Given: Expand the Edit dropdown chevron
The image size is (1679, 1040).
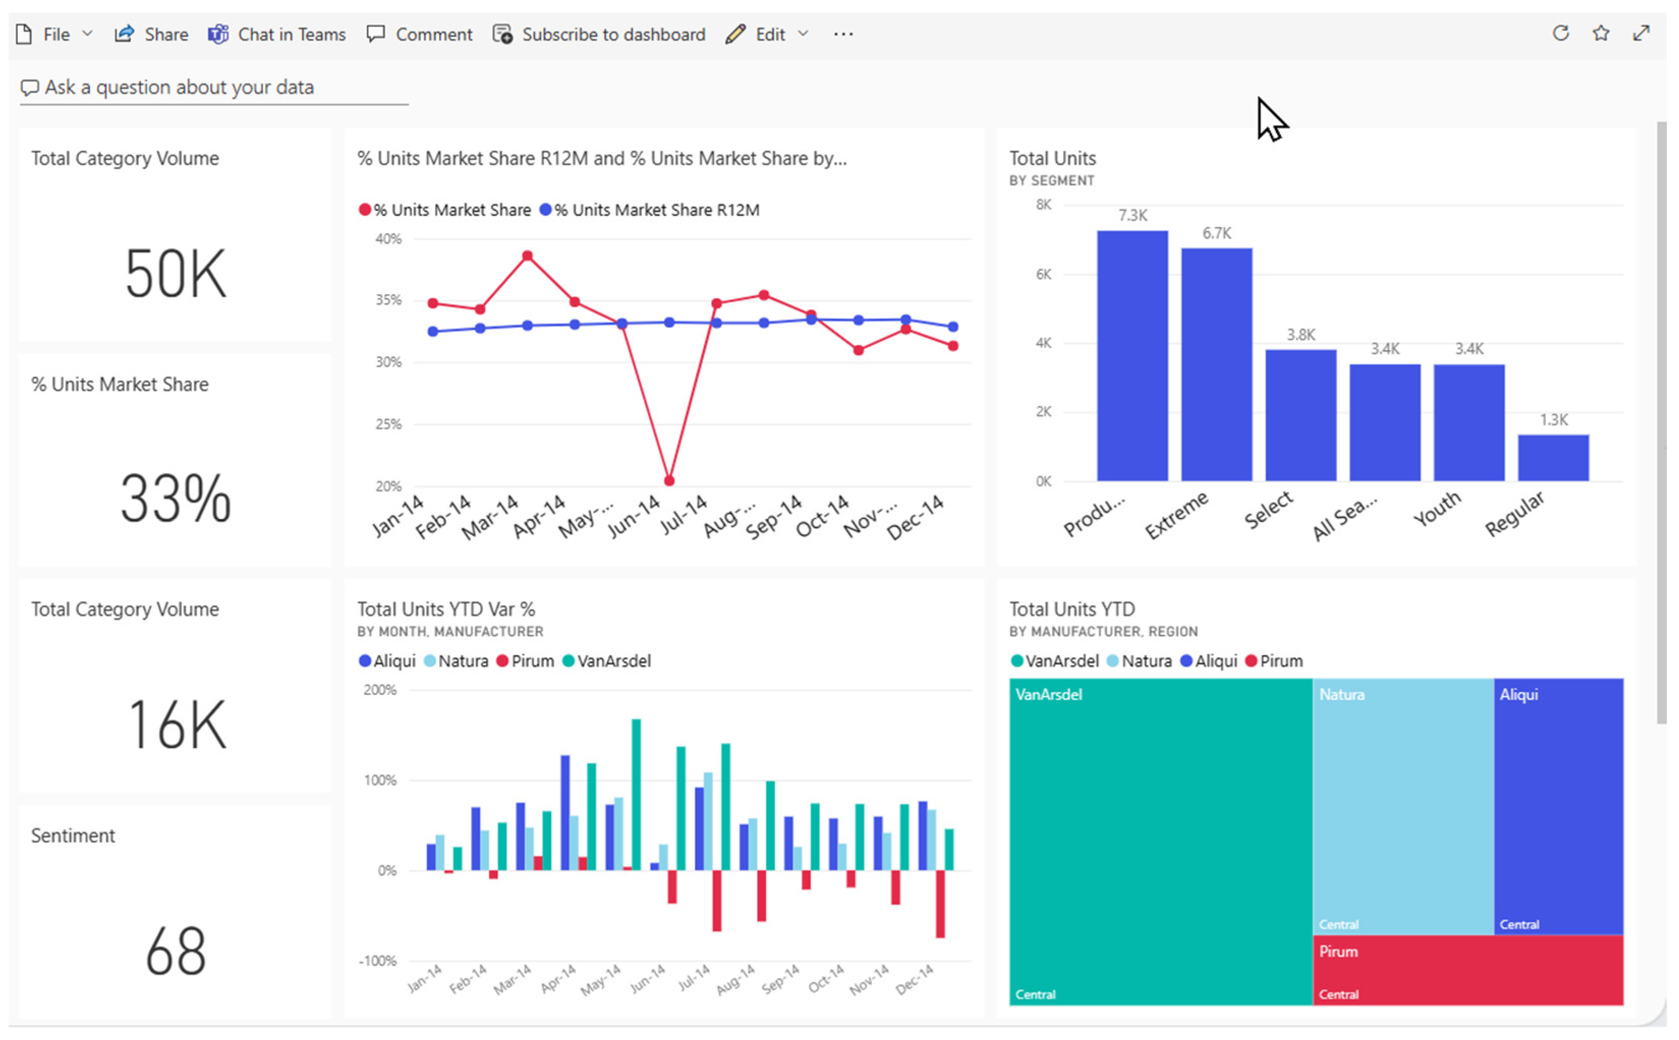Looking at the screenshot, I should pos(803,33).
